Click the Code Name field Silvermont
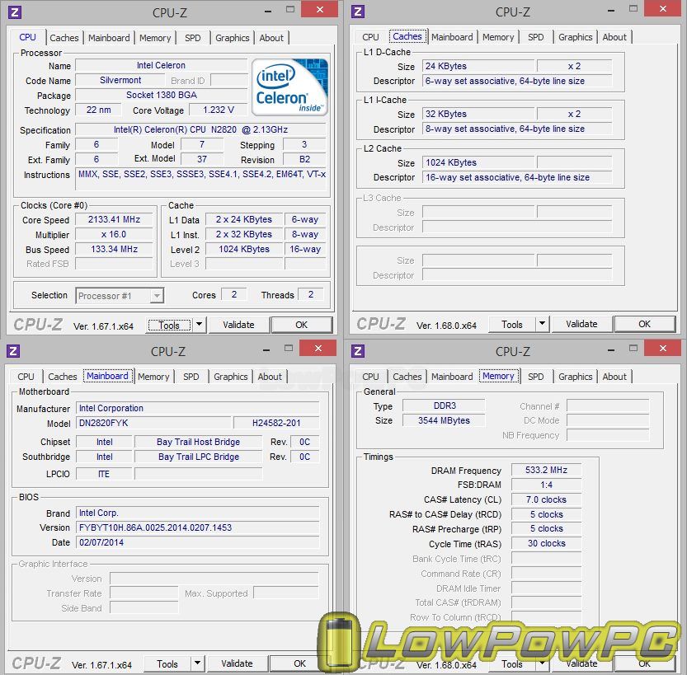This screenshot has height=675, width=687. click(120, 81)
